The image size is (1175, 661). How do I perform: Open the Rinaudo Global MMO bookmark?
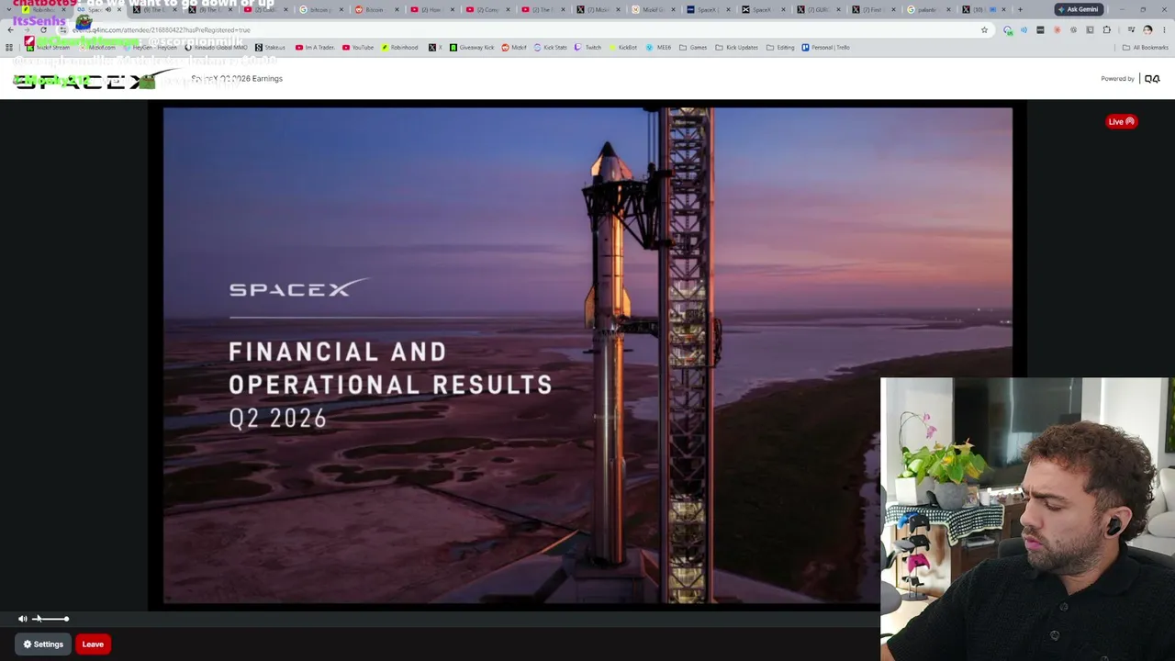[x=216, y=48]
